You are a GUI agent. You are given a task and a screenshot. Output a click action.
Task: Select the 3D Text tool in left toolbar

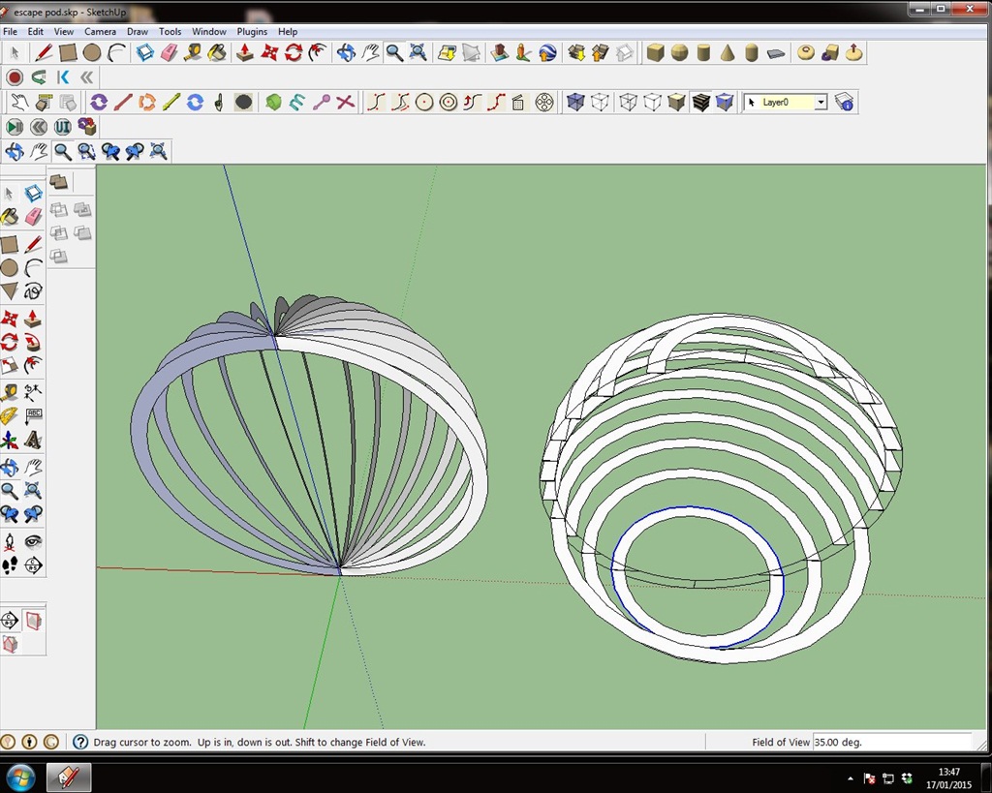click(x=33, y=441)
